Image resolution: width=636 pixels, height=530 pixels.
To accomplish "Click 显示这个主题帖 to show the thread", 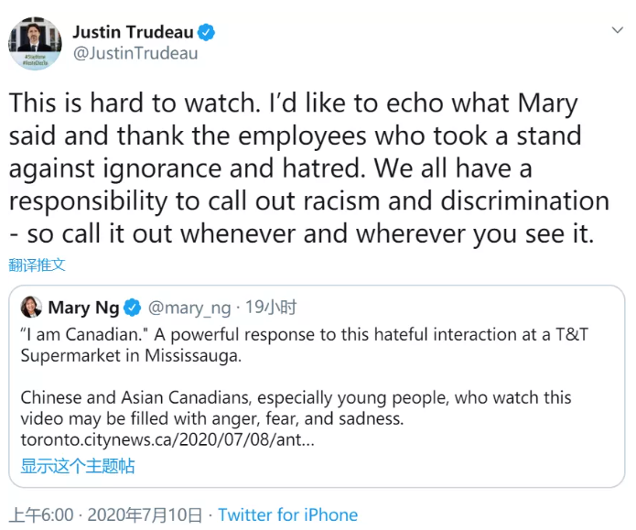I will click(78, 466).
